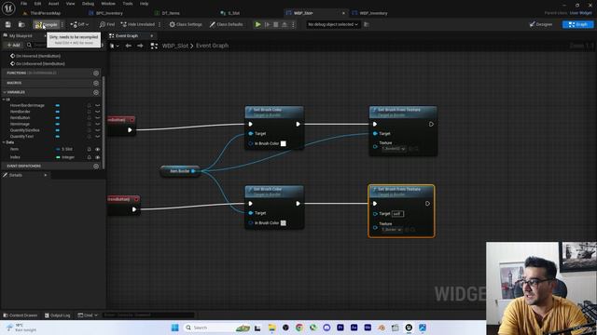Collapse the Variables section
The height and width of the screenshot is (335, 597).
(x=5, y=92)
